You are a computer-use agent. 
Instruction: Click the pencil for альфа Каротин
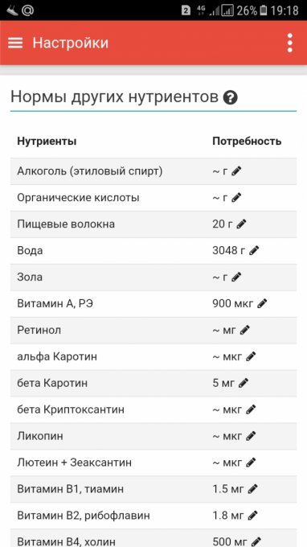(x=251, y=356)
